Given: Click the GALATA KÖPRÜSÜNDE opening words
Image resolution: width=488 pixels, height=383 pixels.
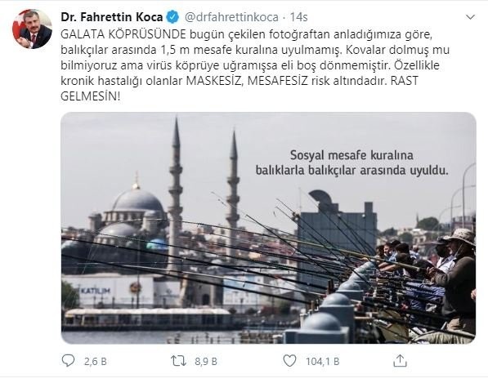Looking at the screenshot, I should [123, 34].
